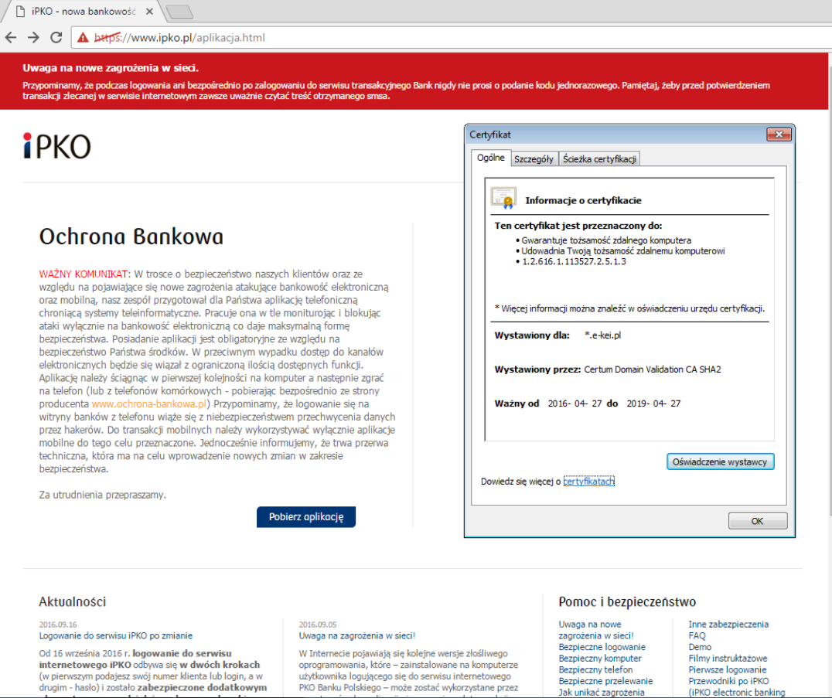Open the Demo link
The image size is (832, 698).
pyautogui.click(x=700, y=647)
